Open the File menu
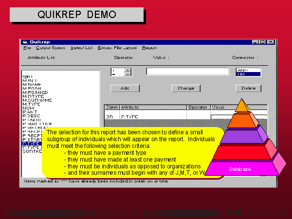292x219 pixels. tap(26, 48)
